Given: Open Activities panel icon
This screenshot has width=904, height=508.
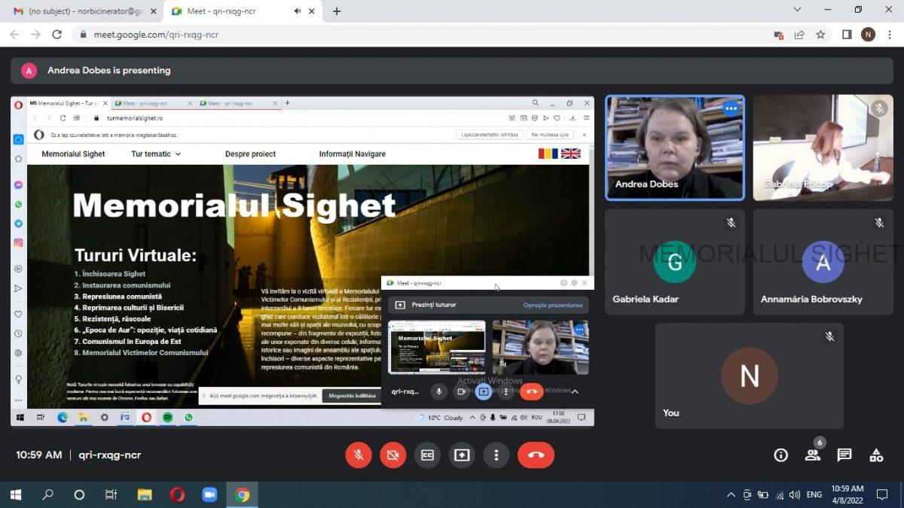Looking at the screenshot, I should [876, 455].
